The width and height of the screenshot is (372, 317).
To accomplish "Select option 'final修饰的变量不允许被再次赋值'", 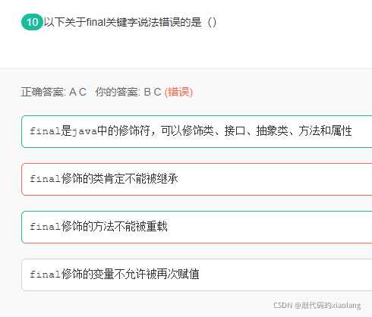I will (x=197, y=275).
